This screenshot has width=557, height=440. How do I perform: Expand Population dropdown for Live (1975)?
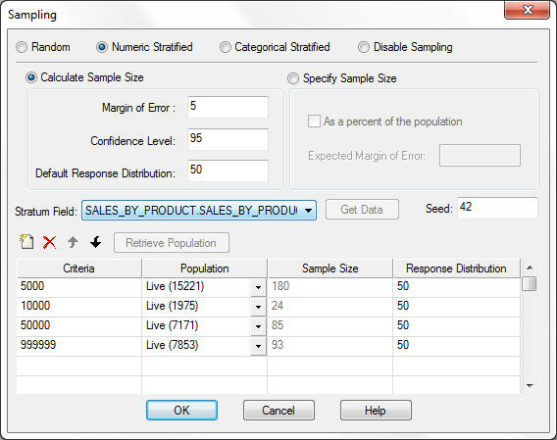pyautogui.click(x=258, y=307)
